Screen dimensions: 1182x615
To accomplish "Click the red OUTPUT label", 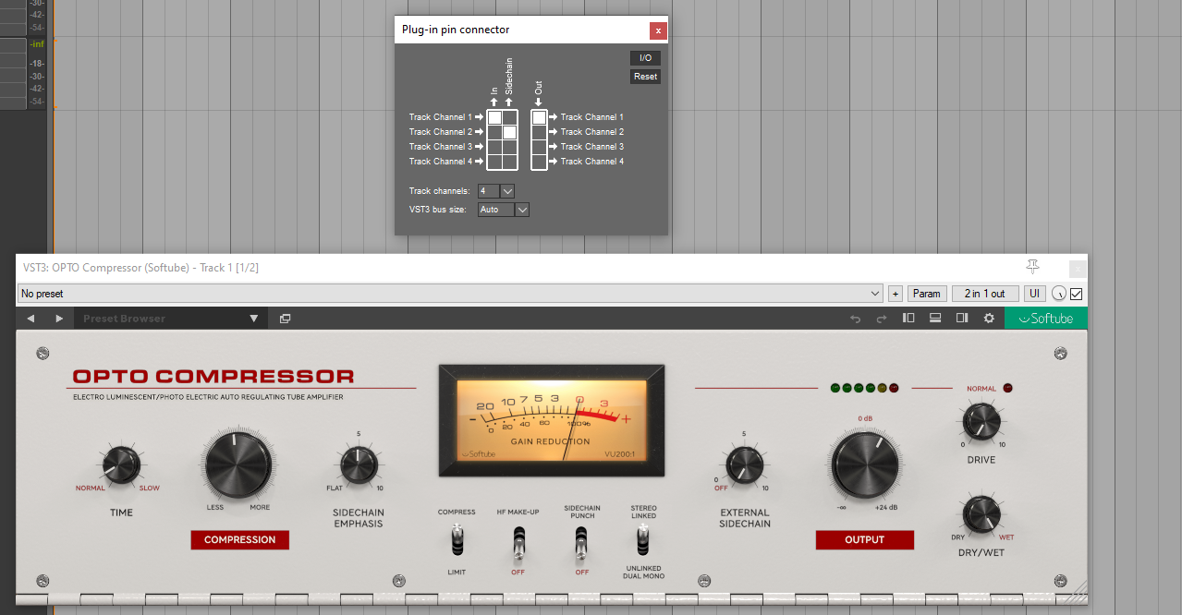I will (x=865, y=540).
